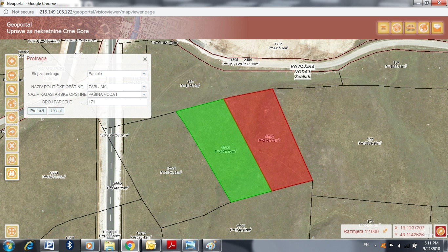The image size is (448, 252).
Task: Click the zoom in plus tool
Action: [x=12, y=61]
